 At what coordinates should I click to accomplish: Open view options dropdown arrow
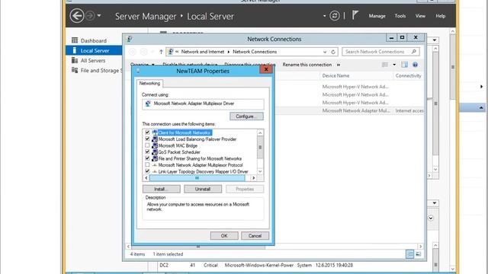click(x=394, y=65)
